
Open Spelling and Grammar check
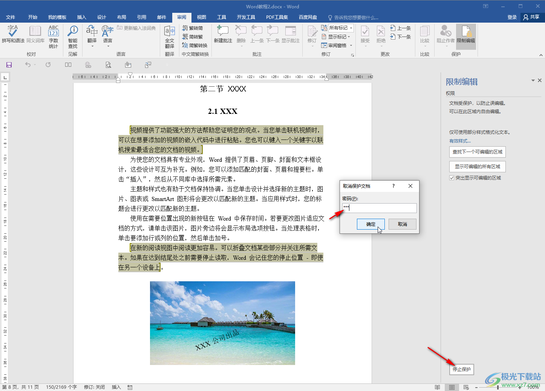point(13,34)
